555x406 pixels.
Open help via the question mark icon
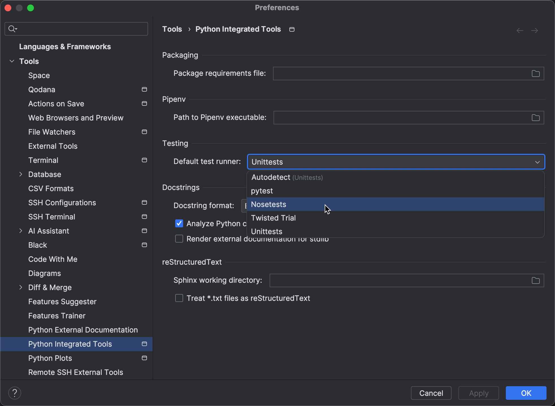coord(15,393)
